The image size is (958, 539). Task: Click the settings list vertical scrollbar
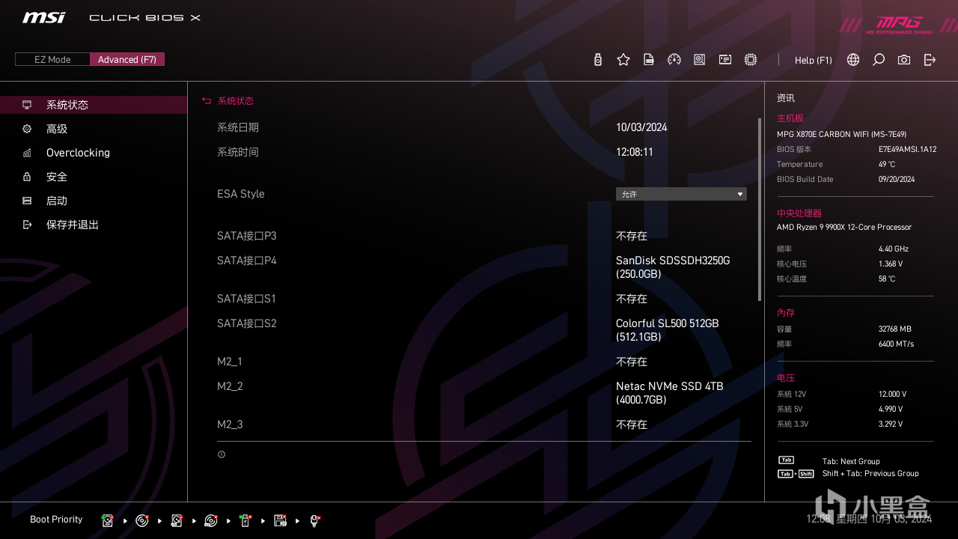point(760,210)
